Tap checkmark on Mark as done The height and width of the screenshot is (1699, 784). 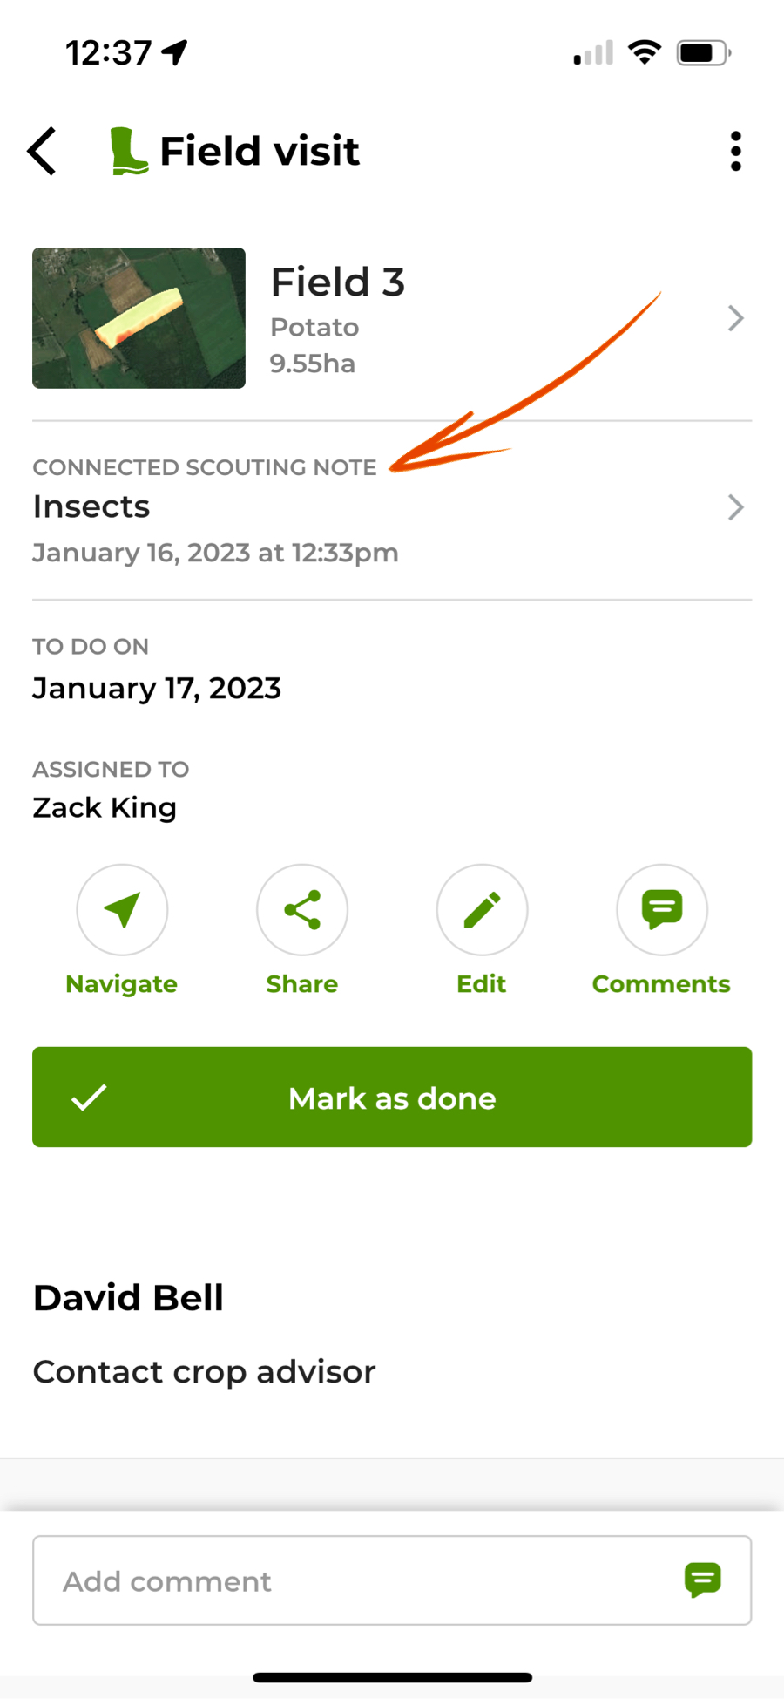89,1098
